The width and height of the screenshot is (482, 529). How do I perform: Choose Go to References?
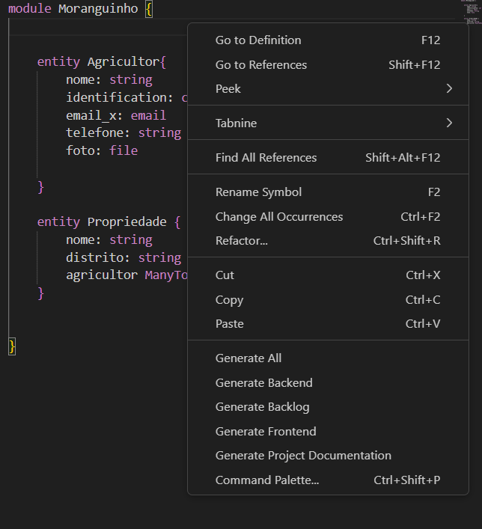point(328,64)
